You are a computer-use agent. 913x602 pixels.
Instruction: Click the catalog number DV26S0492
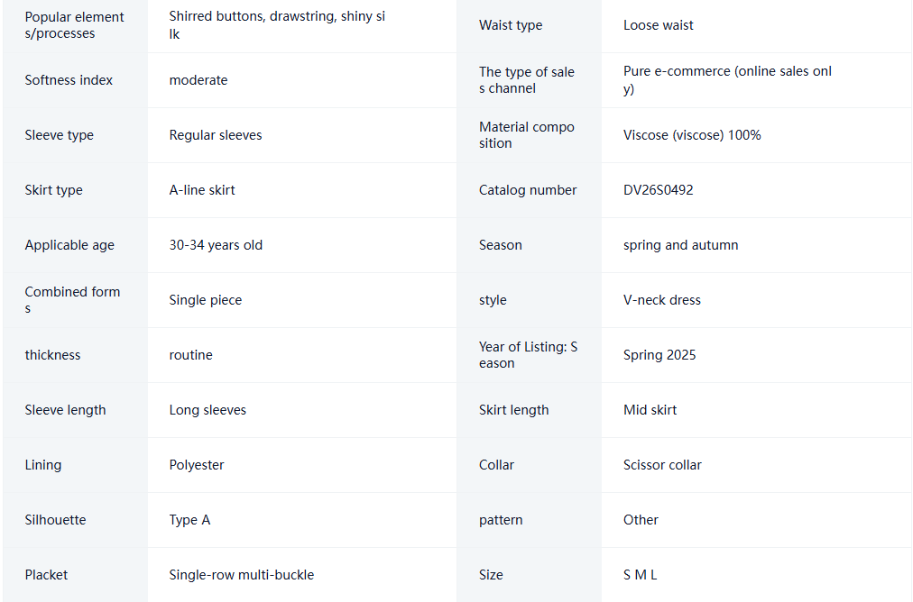(658, 190)
